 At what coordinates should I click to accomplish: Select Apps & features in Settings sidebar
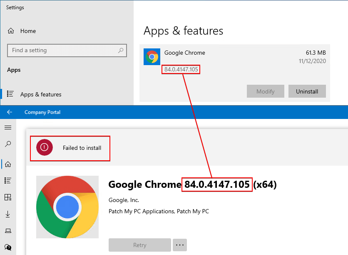[x=41, y=94]
